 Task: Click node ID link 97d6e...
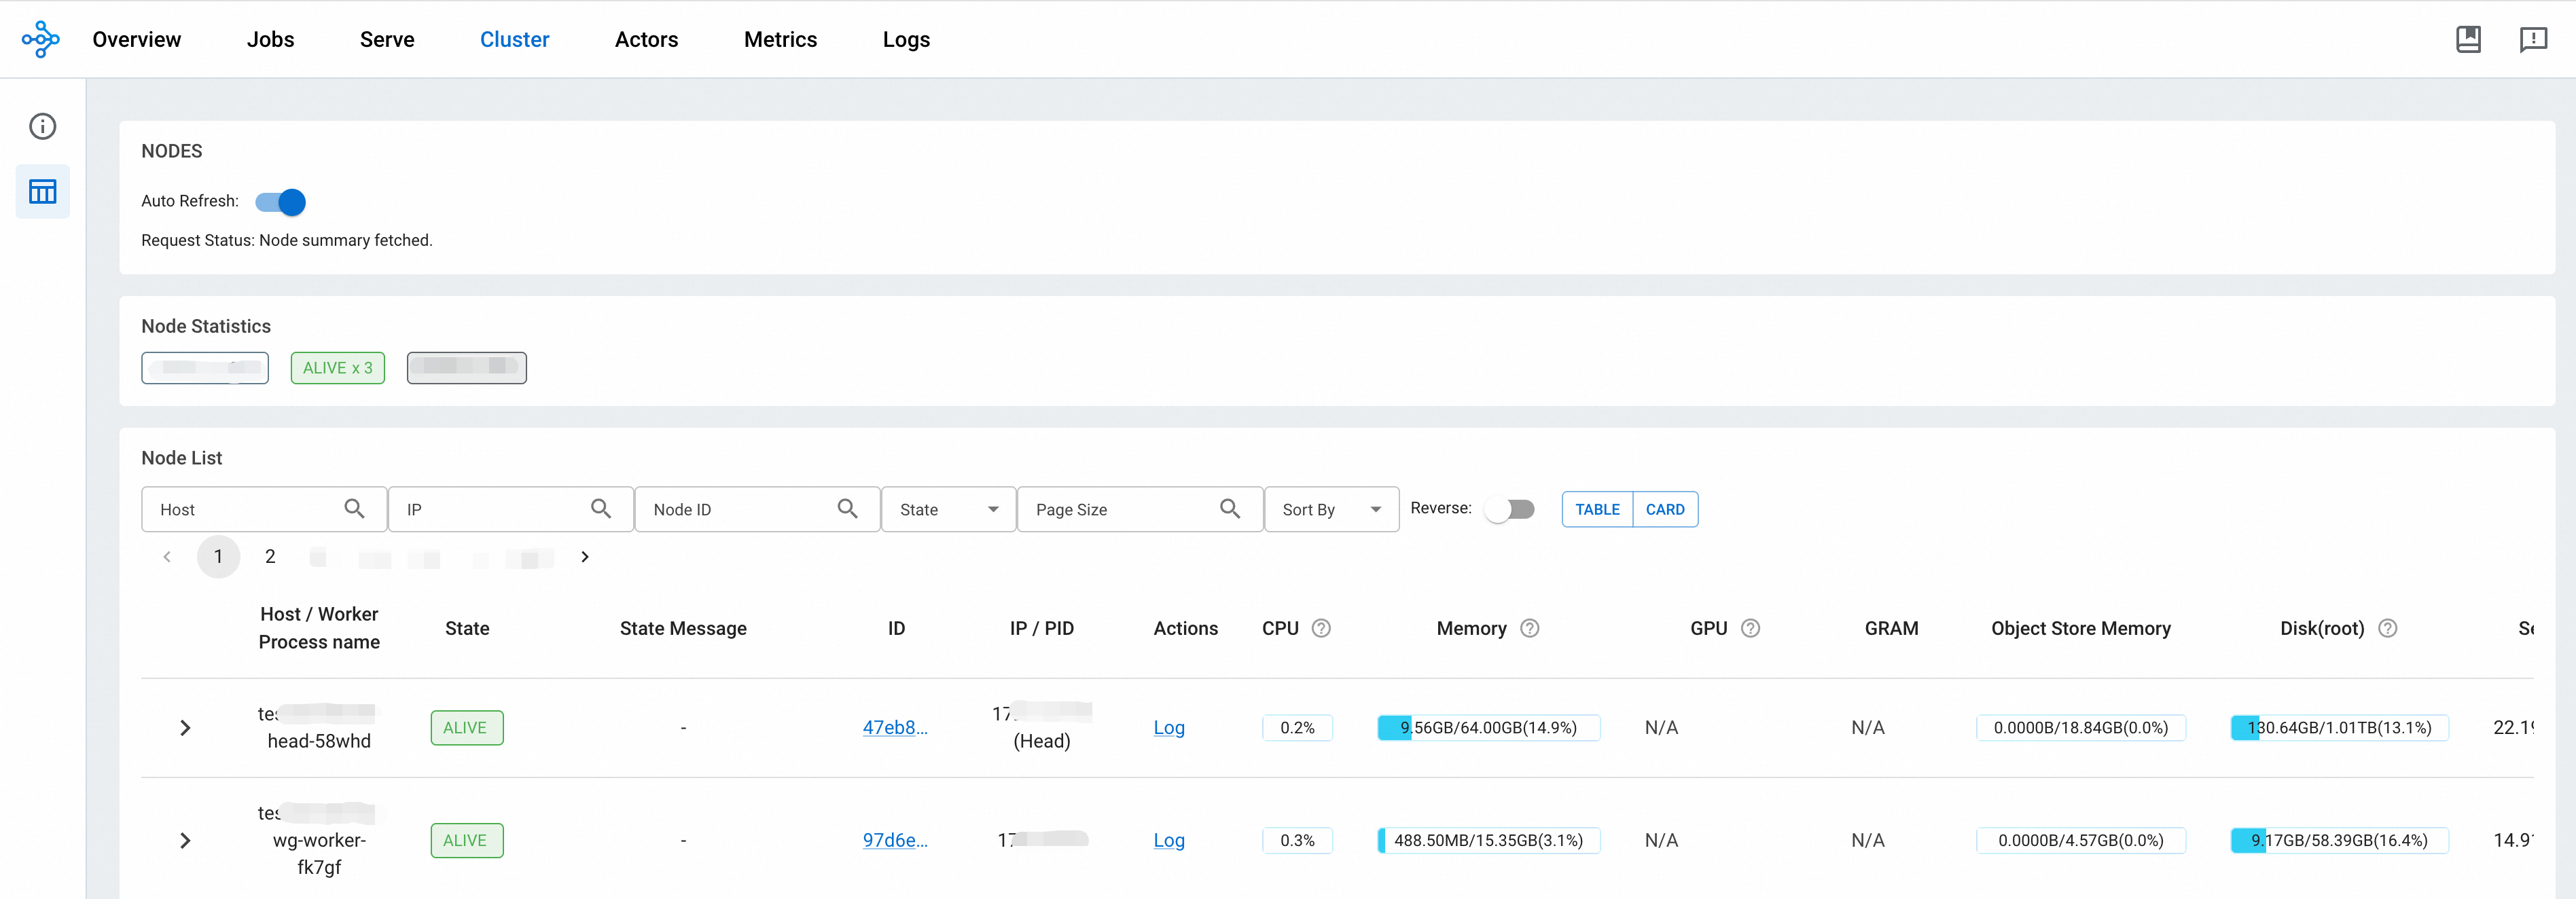(894, 840)
